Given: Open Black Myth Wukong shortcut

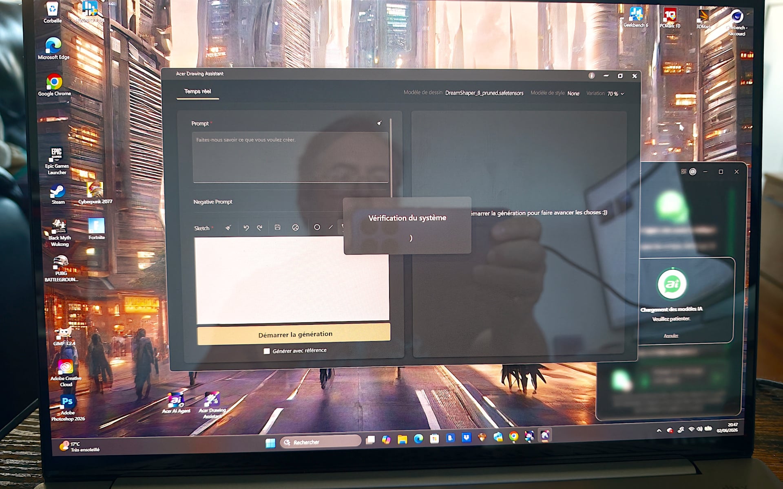Looking at the screenshot, I should click(x=60, y=233).
